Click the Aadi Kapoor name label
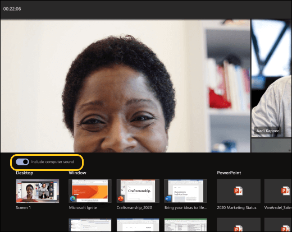The height and width of the screenshot is (232, 292). point(267,131)
